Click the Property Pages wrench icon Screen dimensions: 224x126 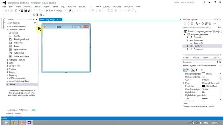(x=202, y=70)
